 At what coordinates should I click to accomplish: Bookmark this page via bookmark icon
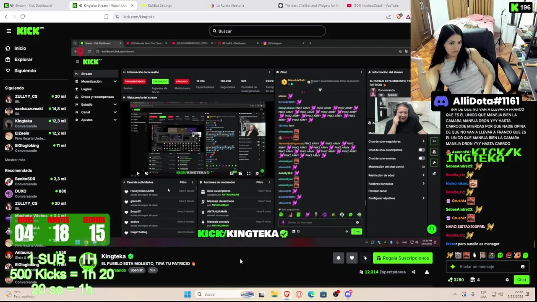(x=106, y=17)
